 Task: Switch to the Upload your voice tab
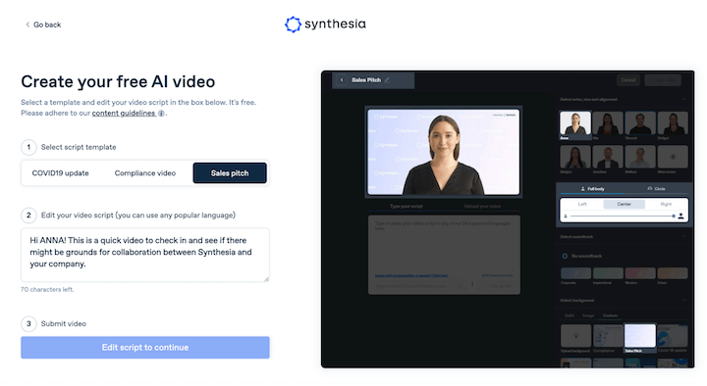point(482,206)
